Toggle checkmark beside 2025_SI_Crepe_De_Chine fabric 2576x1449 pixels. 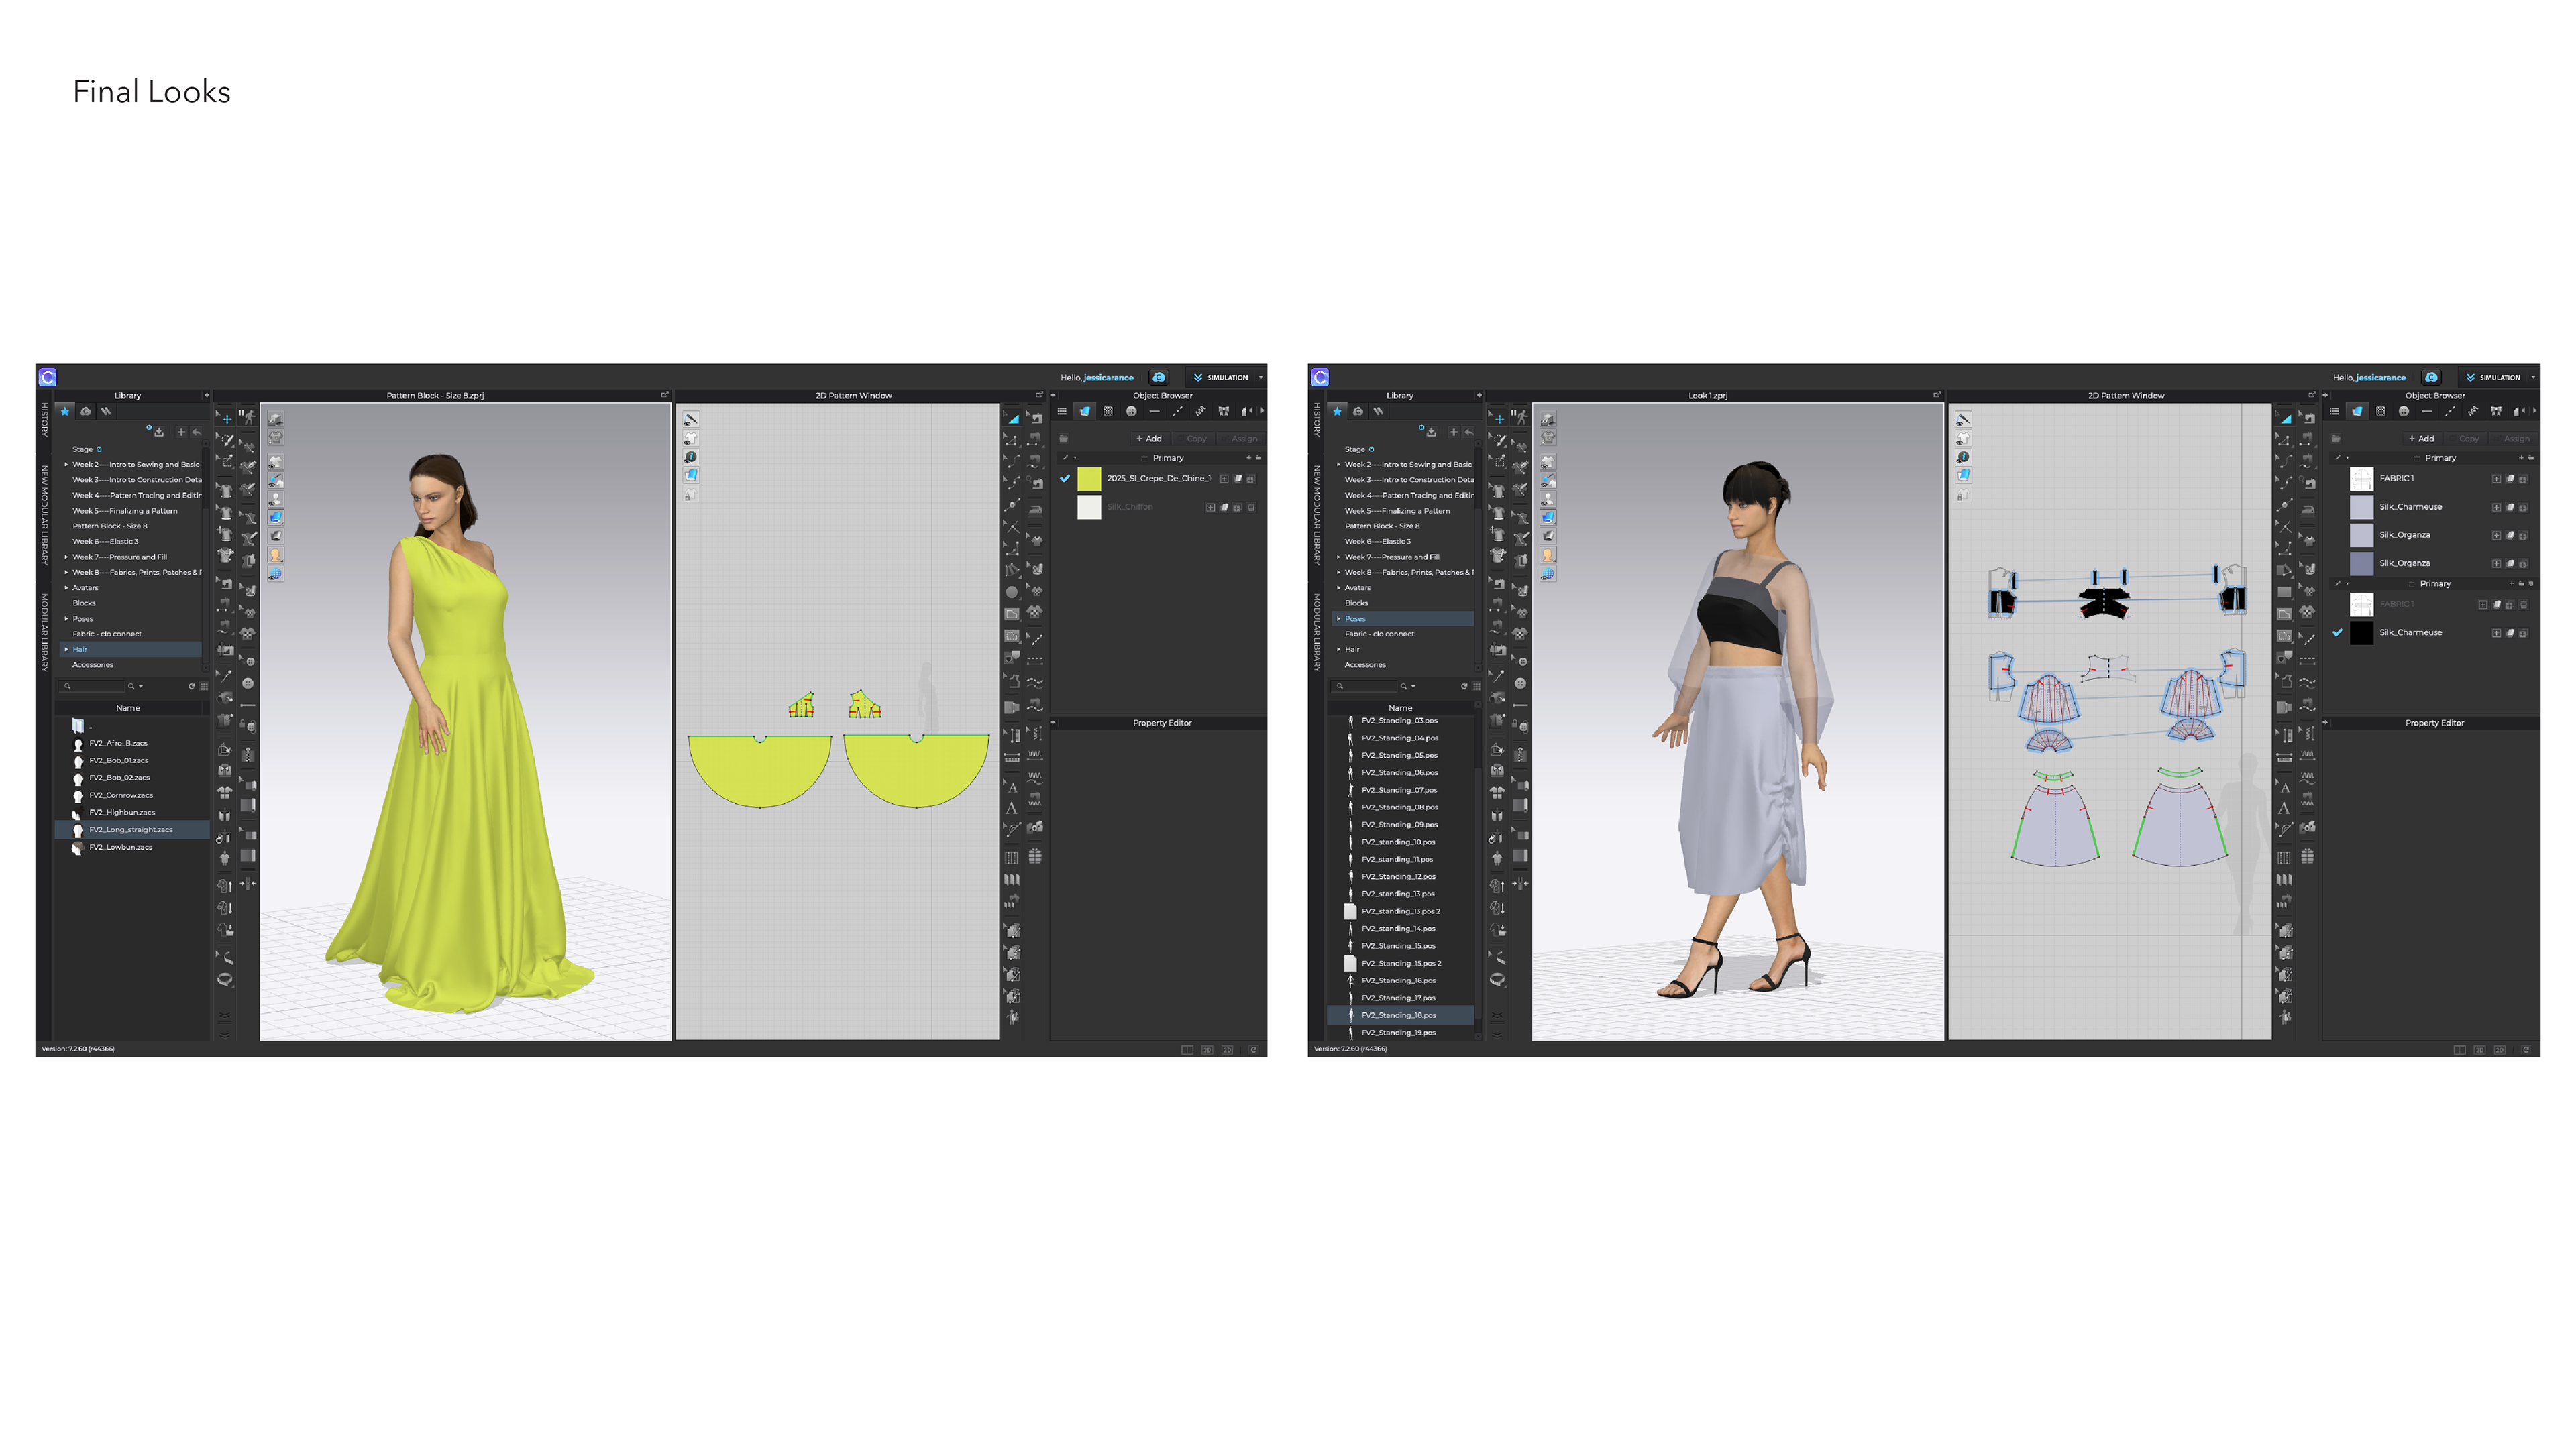(1065, 479)
